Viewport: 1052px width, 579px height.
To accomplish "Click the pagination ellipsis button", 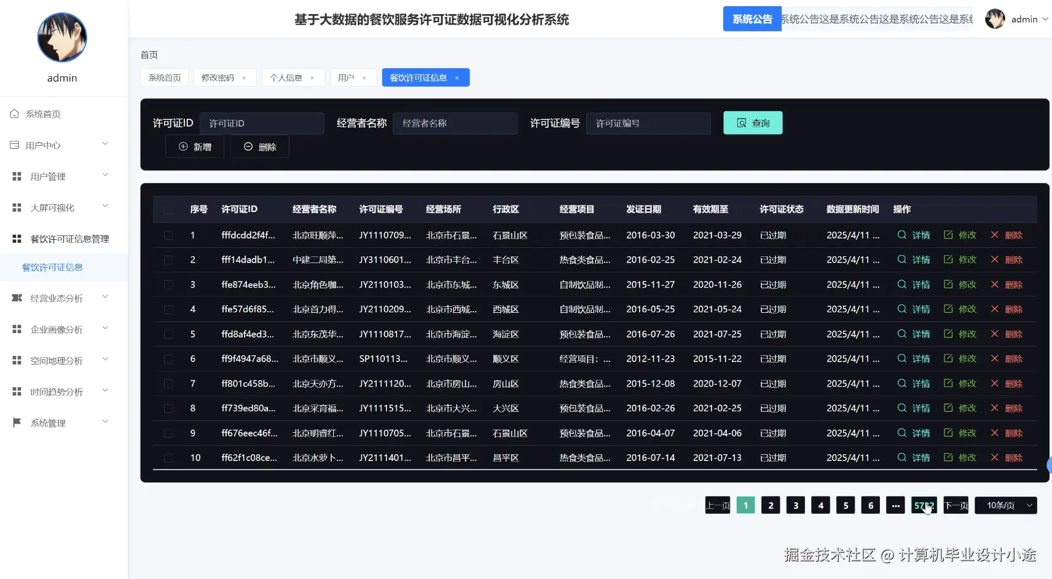I will [895, 505].
